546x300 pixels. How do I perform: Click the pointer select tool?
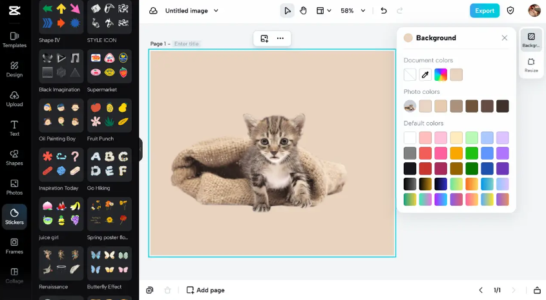pos(287,10)
